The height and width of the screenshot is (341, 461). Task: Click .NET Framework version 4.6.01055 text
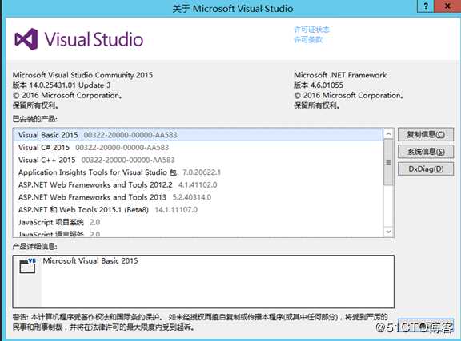tap(319, 85)
